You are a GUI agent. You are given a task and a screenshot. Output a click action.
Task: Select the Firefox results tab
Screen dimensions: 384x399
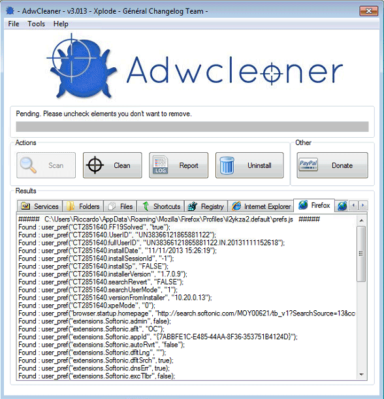(x=314, y=205)
